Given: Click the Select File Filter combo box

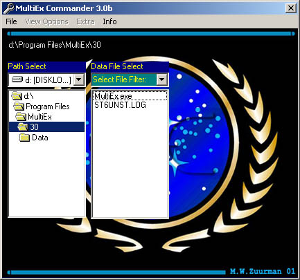Looking at the screenshot, I should pos(130,80).
